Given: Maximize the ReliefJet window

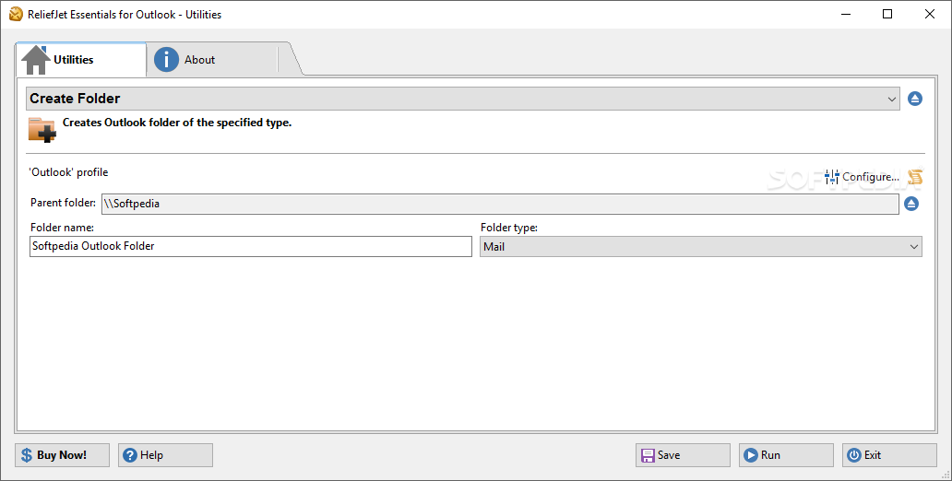Looking at the screenshot, I should 887,14.
